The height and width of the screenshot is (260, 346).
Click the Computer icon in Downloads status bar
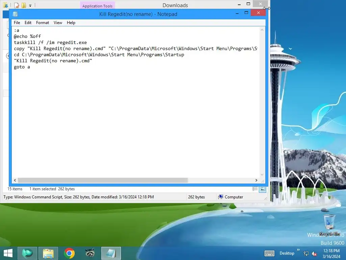(220, 197)
